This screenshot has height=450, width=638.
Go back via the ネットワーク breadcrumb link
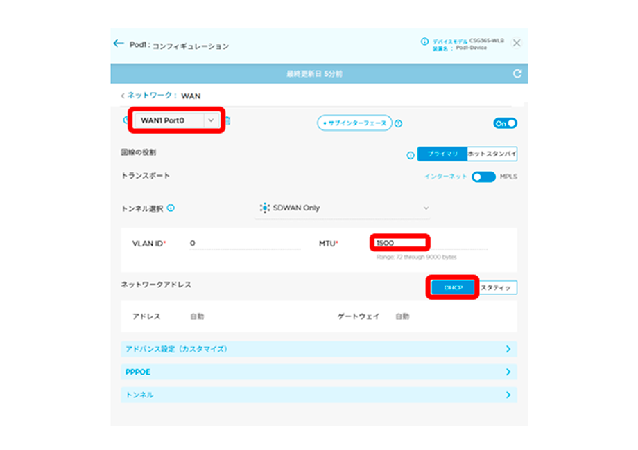click(148, 96)
